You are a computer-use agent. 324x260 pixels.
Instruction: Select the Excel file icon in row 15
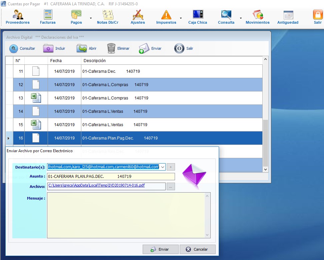pos(36,124)
